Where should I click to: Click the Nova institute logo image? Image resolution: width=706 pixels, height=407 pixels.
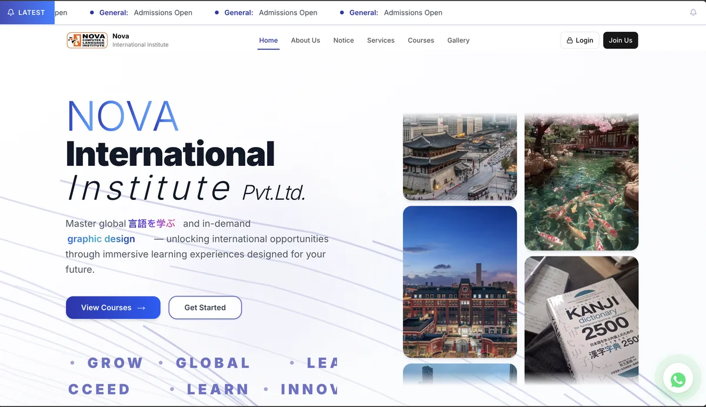point(87,40)
